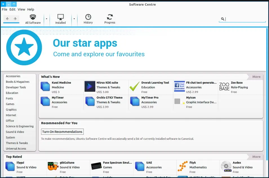Click Orchis GTK3 Theme title text

110,97
